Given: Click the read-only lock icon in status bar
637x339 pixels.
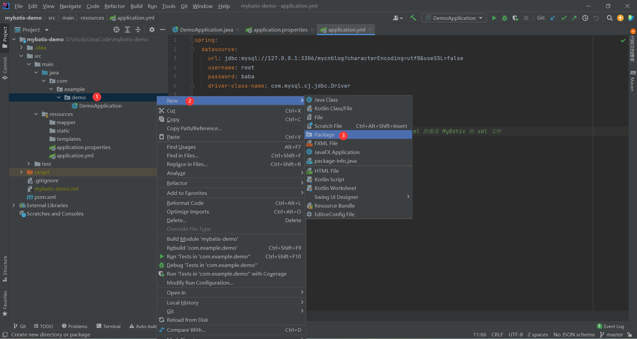Looking at the screenshot, I should pyautogui.click(x=629, y=334).
